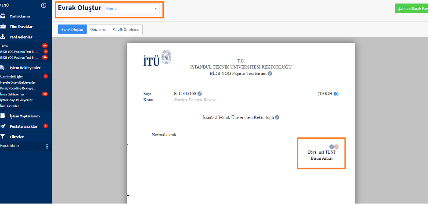Click the İTÜ logo on the document
The width and height of the screenshot is (429, 204).
point(157,58)
